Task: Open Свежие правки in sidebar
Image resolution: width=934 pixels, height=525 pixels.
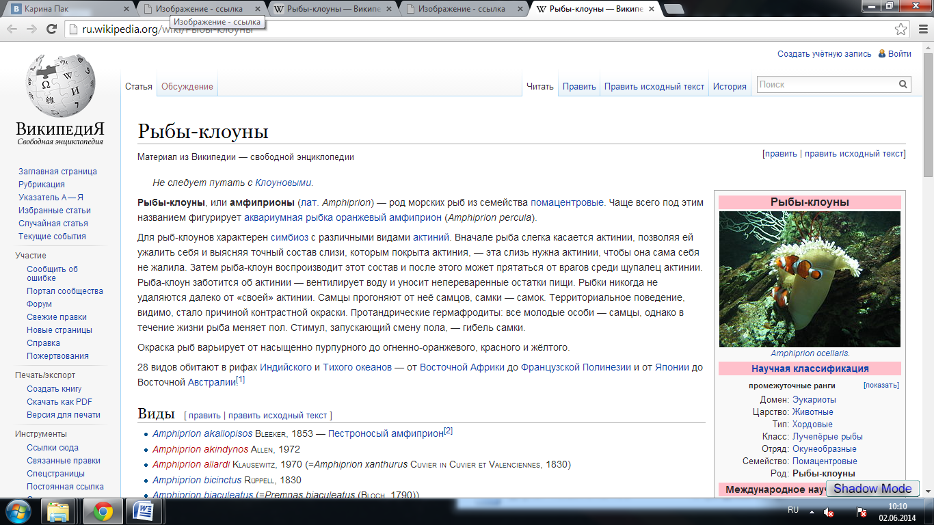Action: 57,317
